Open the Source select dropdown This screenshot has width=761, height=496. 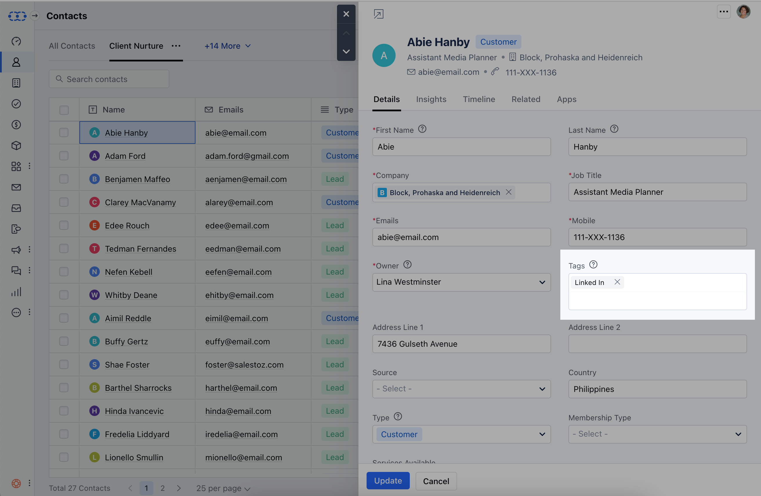461,389
